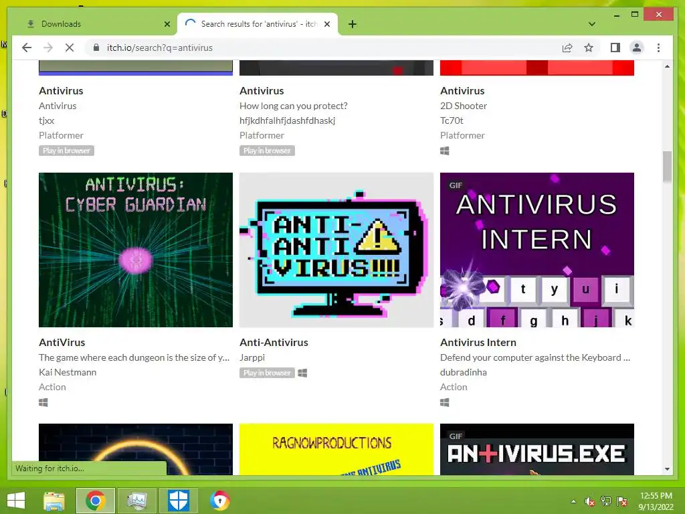The image size is (685, 514).
Task: Click the Action genre under Kai Nestmann
Action: pos(52,387)
